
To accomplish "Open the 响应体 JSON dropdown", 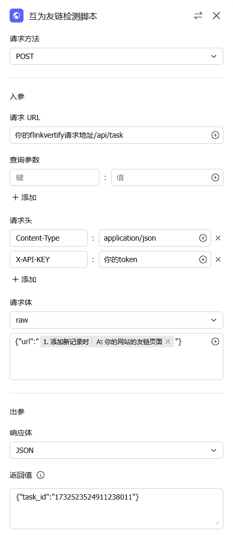I will 116,450.
